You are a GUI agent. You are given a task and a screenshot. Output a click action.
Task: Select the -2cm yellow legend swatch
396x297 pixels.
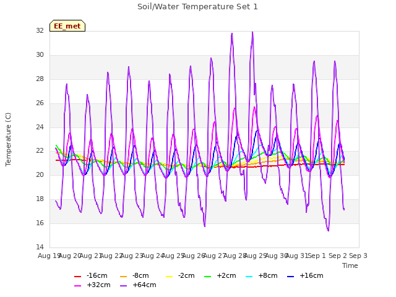tap(169, 277)
